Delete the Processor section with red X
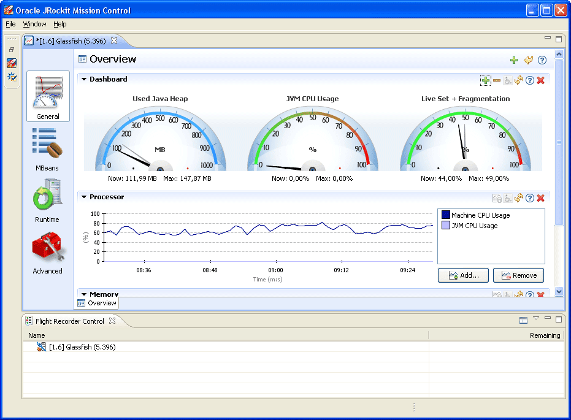Image resolution: width=571 pixels, height=420 pixels. pyautogui.click(x=541, y=198)
